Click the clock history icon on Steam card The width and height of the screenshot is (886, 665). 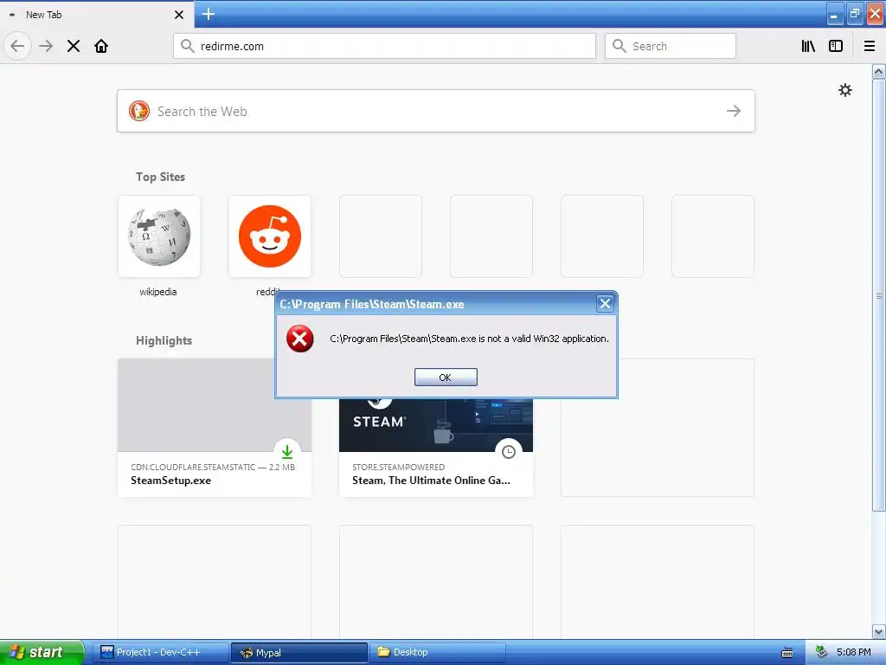coord(509,451)
